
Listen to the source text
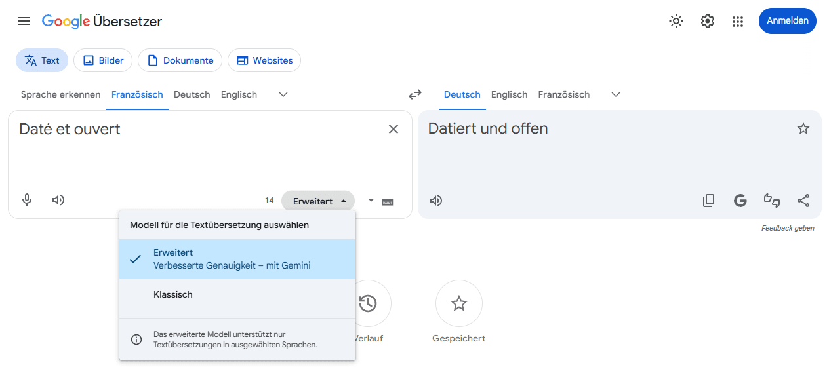tap(58, 200)
